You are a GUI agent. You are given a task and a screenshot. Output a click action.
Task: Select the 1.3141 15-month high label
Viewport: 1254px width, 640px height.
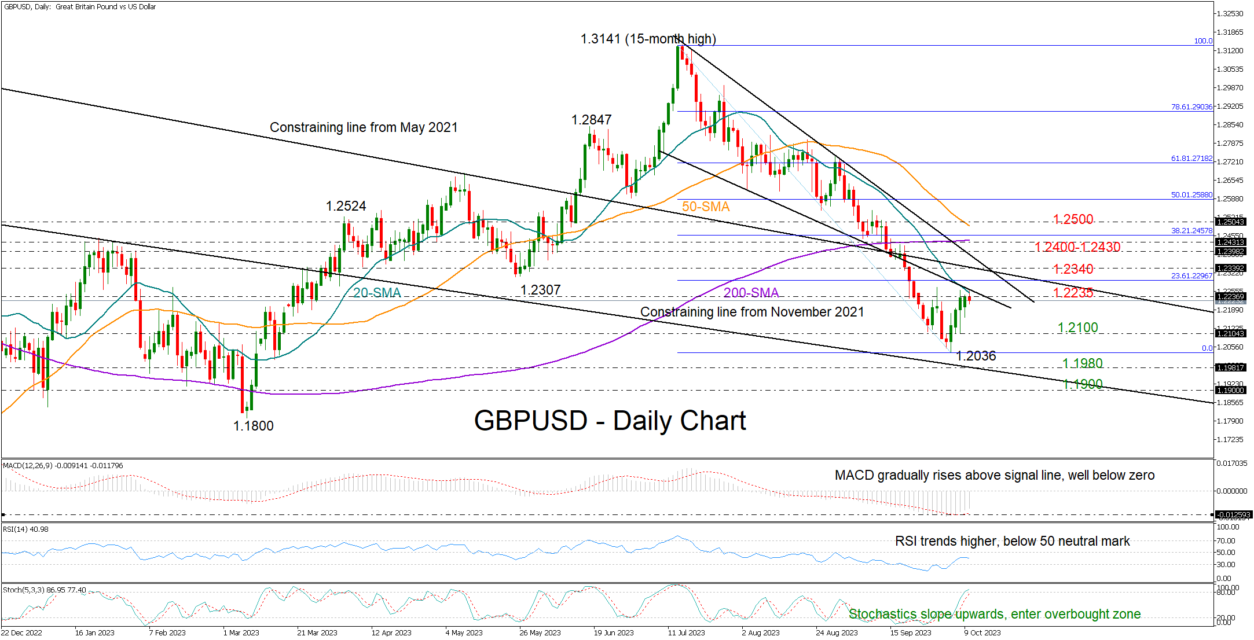(x=648, y=39)
